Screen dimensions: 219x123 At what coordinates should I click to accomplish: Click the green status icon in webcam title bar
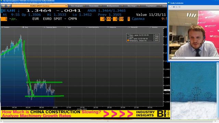169,3
